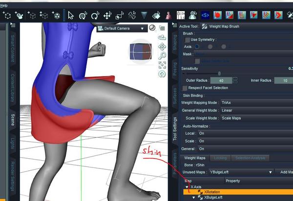
Task: Collapse the XBulgeLeft tree entry
Action: point(194,198)
